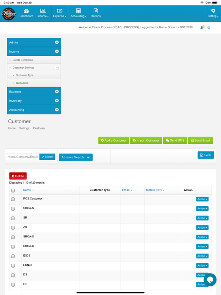Click Add a Customer button
The height and width of the screenshot is (295, 221).
coord(114,140)
